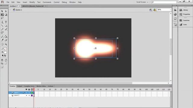Select the Selection arrow tool

2,11
